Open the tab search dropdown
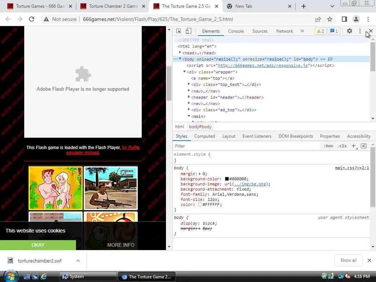376x282 pixels. point(332,6)
